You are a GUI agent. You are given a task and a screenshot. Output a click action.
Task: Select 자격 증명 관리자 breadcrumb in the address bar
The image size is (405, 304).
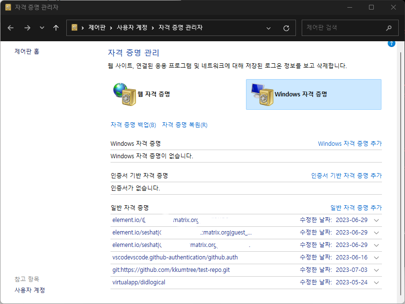tap(181, 27)
